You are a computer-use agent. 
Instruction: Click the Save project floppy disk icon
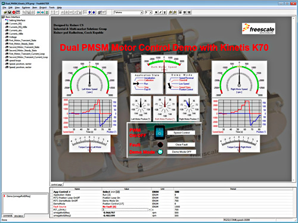pyautogui.click(x=10, y=13)
